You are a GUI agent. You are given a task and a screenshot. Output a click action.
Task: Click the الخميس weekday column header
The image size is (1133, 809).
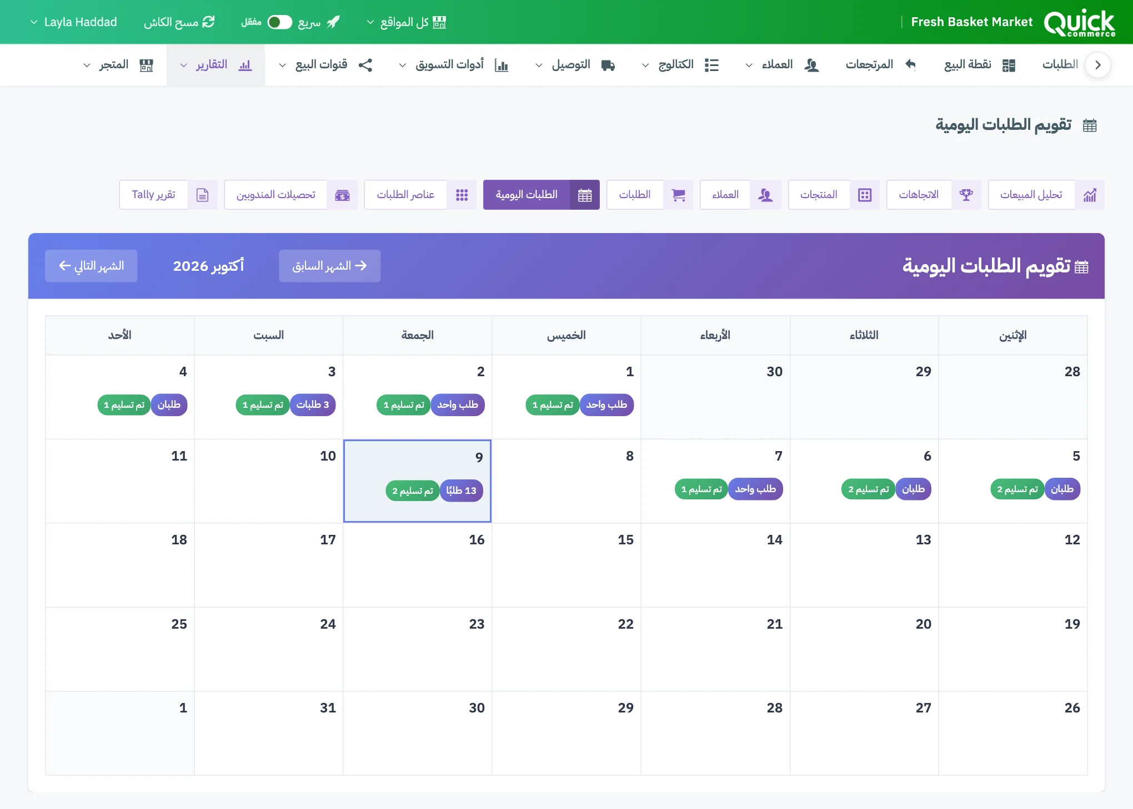click(x=566, y=335)
